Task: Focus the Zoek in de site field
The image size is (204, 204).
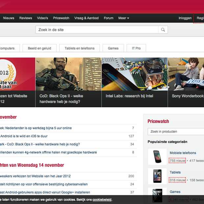Action: 97,30
